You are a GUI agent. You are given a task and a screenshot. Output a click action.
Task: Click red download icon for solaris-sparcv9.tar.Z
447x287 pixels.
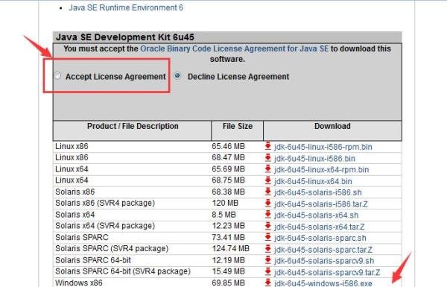coord(267,271)
